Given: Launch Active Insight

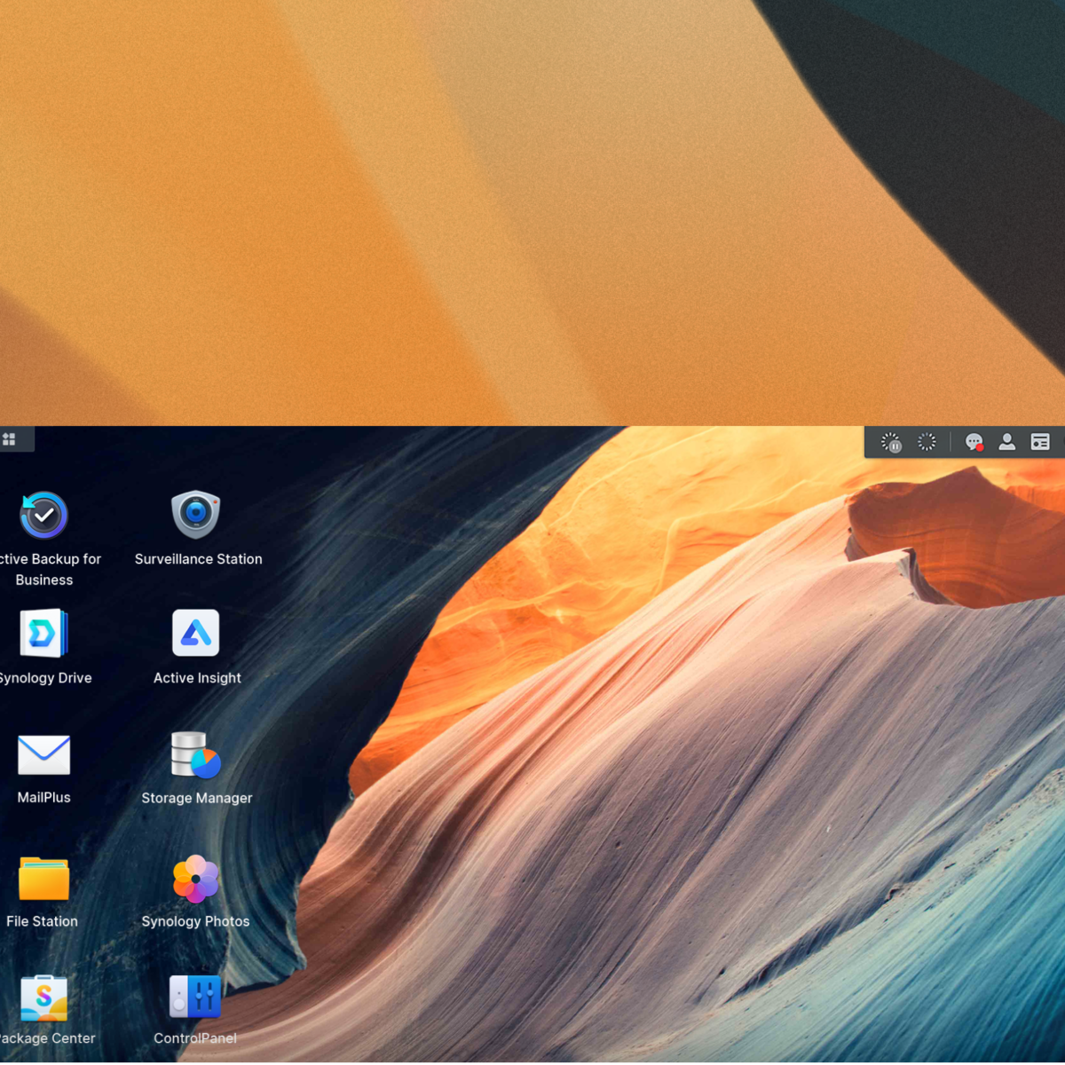Looking at the screenshot, I should click(196, 634).
